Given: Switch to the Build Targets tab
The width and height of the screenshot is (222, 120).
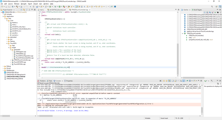Looking at the screenshot, I should click(197, 10).
